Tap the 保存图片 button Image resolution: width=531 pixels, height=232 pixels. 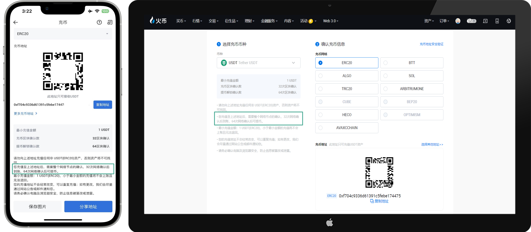[x=38, y=206]
